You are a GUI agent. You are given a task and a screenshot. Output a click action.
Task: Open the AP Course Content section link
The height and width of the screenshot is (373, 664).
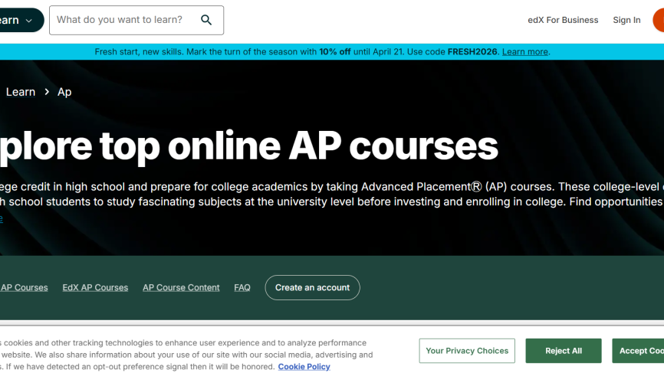click(181, 288)
